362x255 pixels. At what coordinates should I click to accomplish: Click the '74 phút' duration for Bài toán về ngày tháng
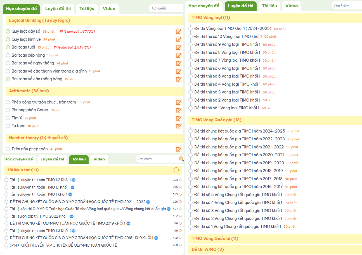tap(62, 63)
